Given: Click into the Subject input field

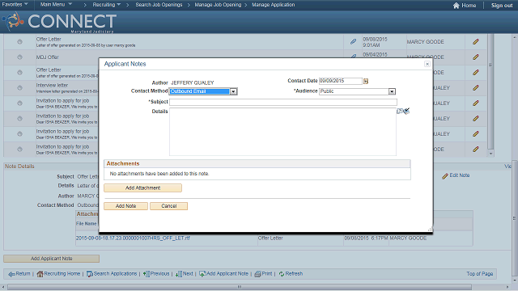Looking at the screenshot, I should pos(283,102).
